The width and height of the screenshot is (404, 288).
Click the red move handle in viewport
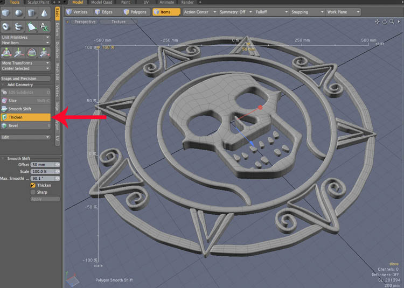click(260, 107)
